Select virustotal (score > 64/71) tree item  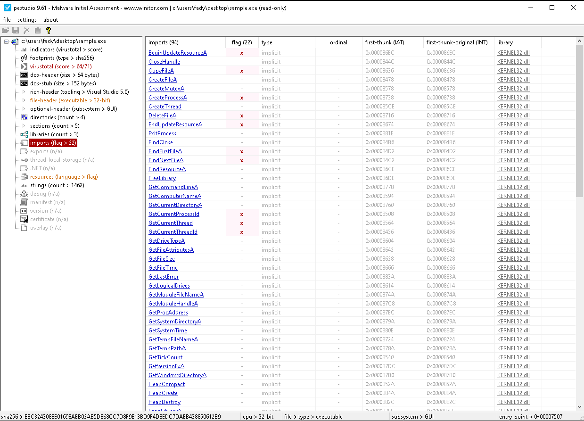61,66
